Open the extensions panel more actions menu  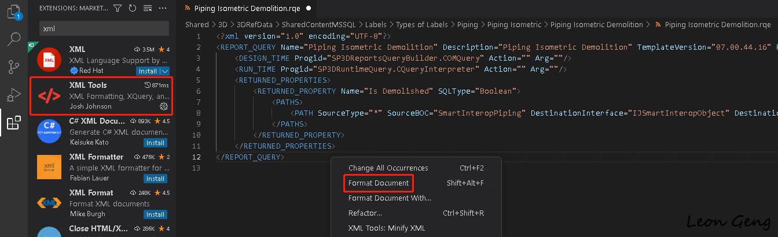click(x=163, y=8)
